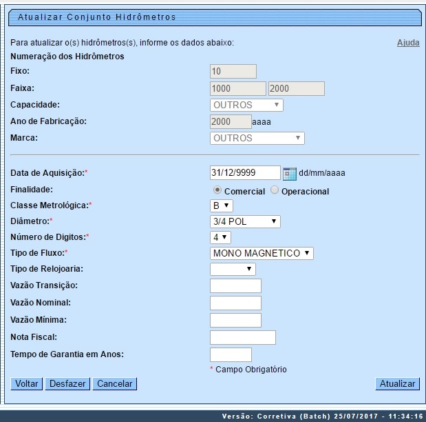This screenshot has width=426, height=422.
Task: Click the Atualizar button
Action: pos(397,383)
